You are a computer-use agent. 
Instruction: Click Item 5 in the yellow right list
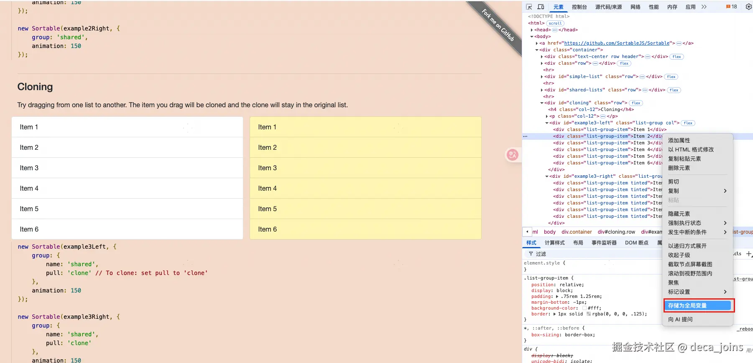[x=365, y=209]
